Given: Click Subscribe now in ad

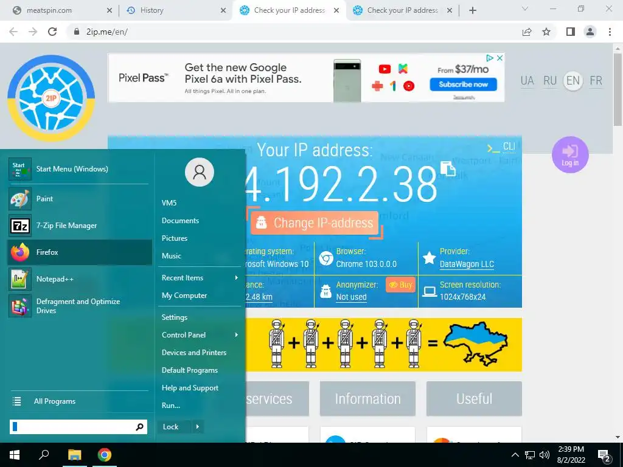Looking at the screenshot, I should [x=463, y=84].
